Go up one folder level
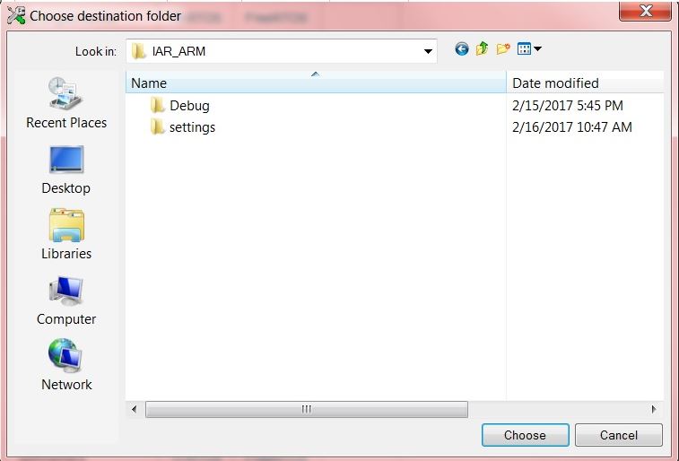The height and width of the screenshot is (461, 679). click(483, 49)
